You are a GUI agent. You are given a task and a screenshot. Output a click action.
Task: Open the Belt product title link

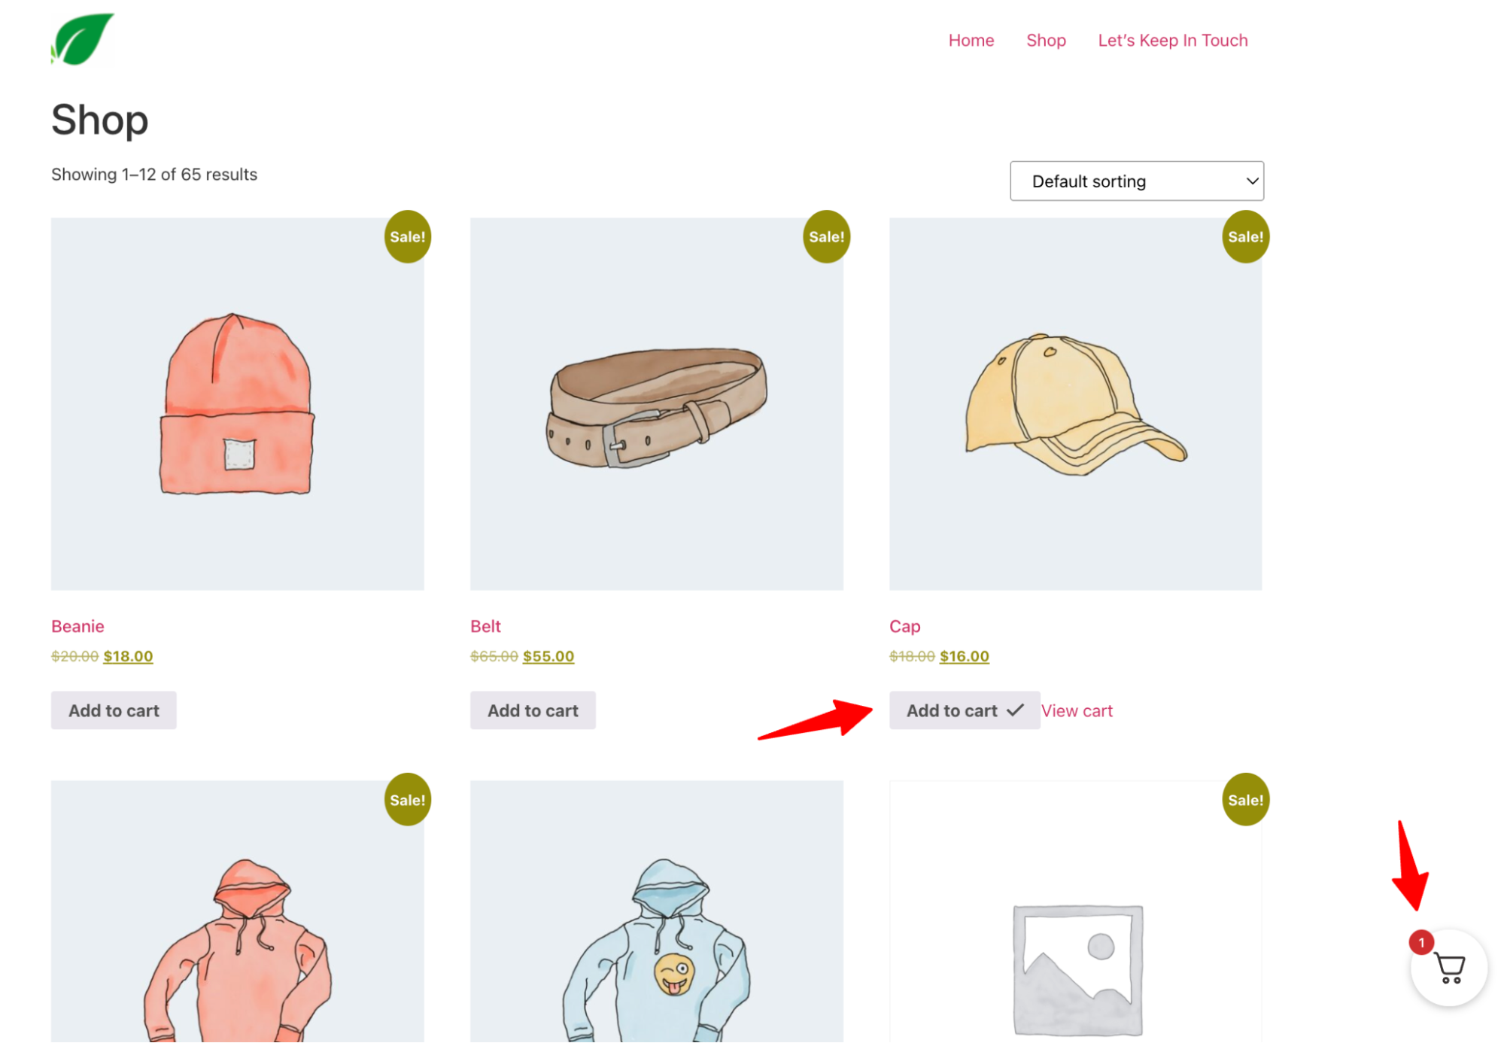point(485,626)
